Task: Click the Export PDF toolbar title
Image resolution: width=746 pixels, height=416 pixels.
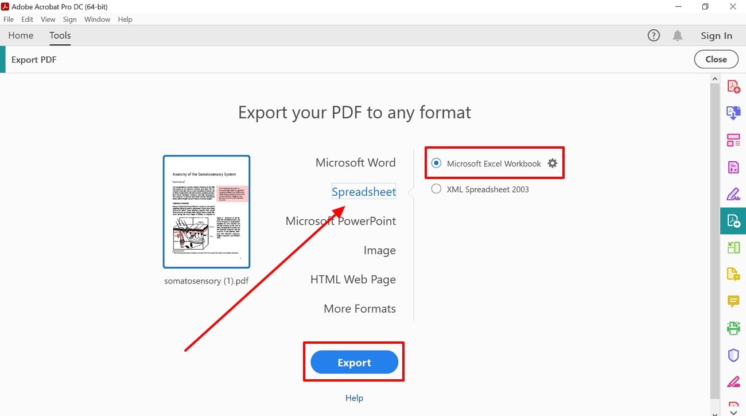Action: click(x=34, y=60)
